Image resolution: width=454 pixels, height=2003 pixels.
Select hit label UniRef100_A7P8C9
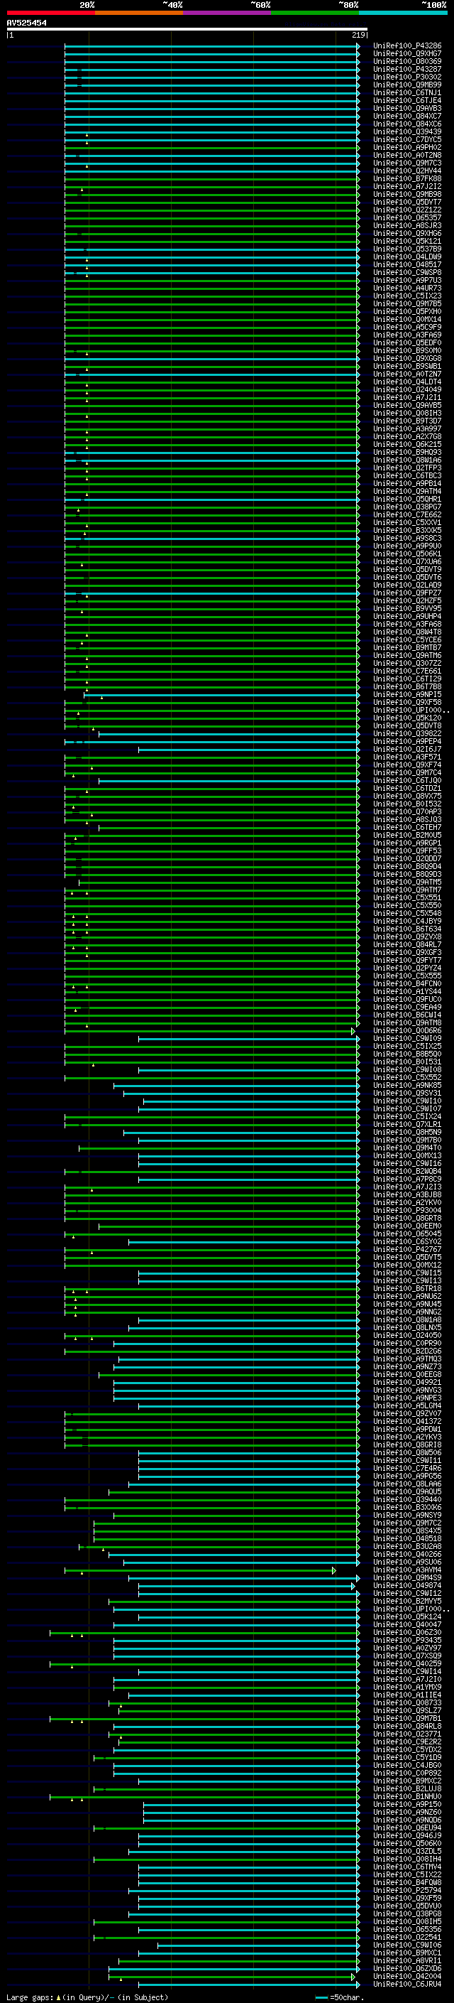407,1179
